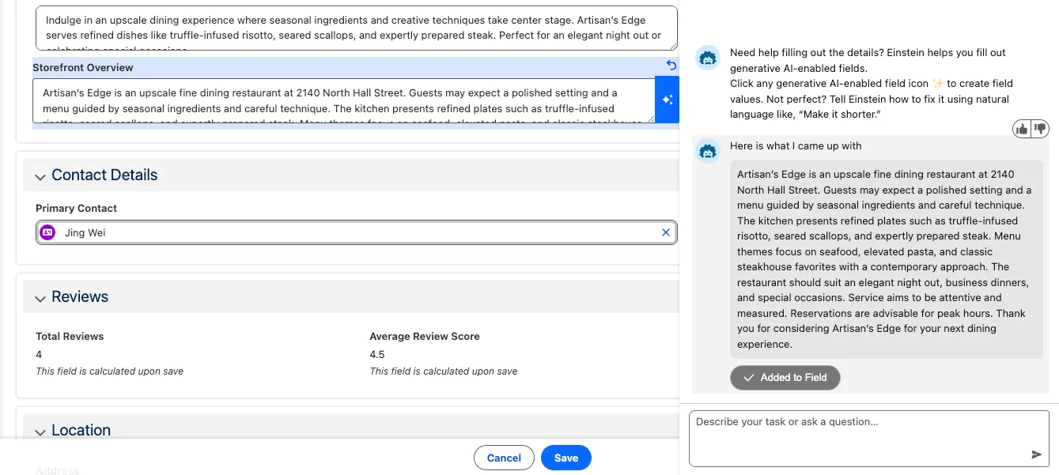
Task: Click the Added to Field button
Action: pos(785,378)
